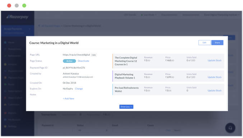Add a new note
This screenshot has width=243, height=138.
click(69, 99)
